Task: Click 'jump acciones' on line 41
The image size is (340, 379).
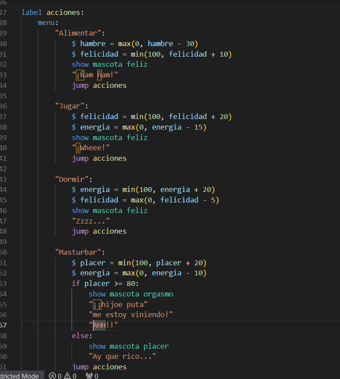Action: pyautogui.click(x=99, y=159)
